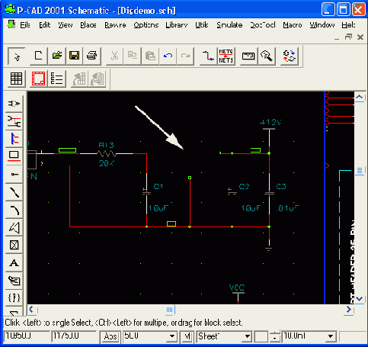This screenshot has height=347, width=368.
Task: Click the NET0/NET1 rename icon
Action: tap(226, 56)
